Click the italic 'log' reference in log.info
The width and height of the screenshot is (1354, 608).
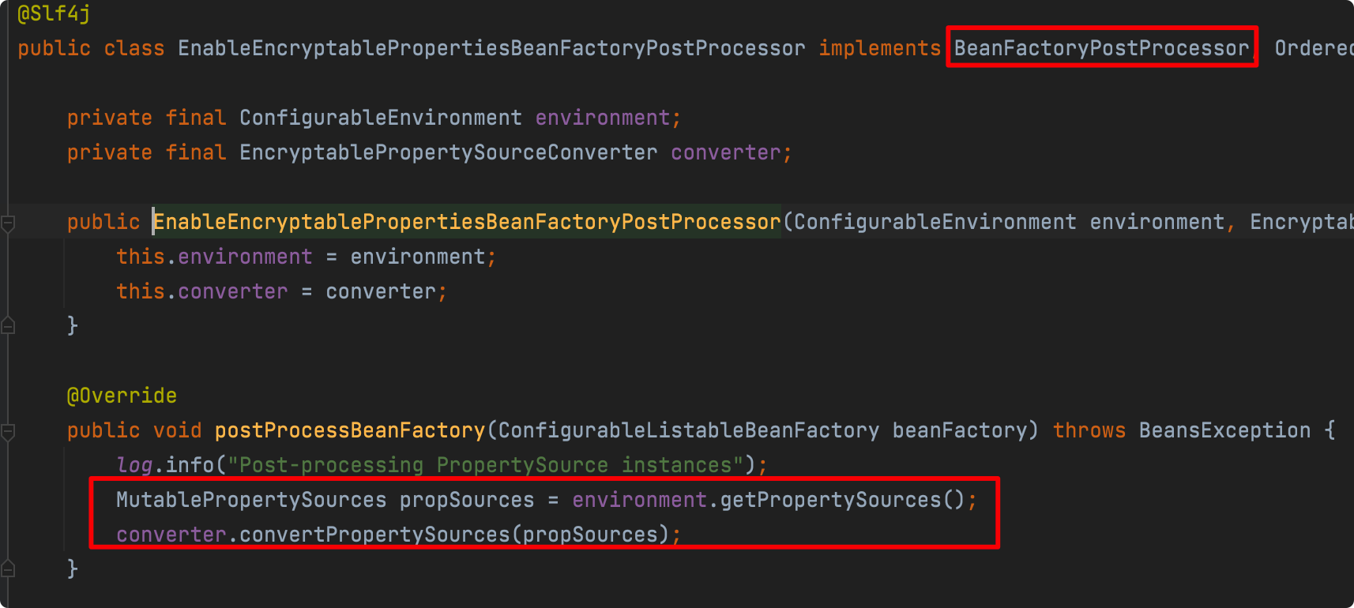134,465
